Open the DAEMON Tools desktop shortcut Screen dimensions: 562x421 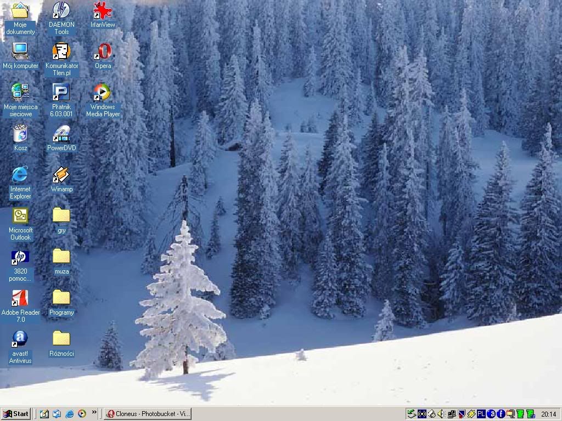tap(61, 11)
